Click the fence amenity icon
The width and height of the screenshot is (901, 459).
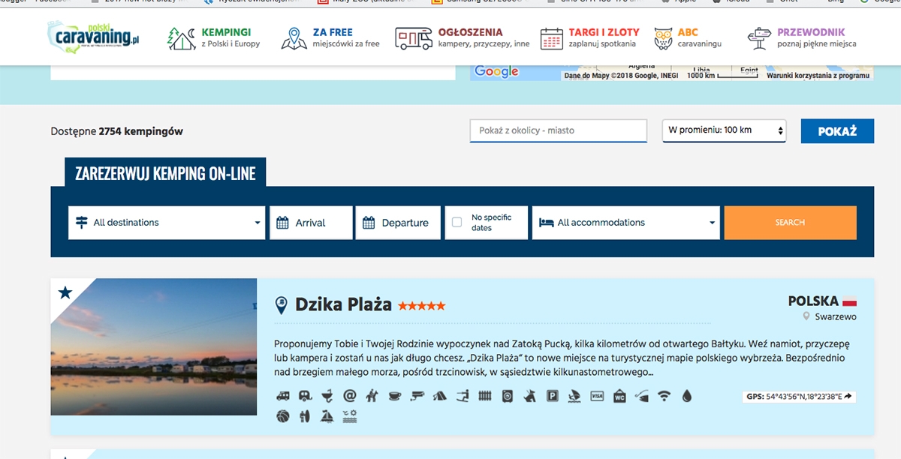(x=484, y=396)
